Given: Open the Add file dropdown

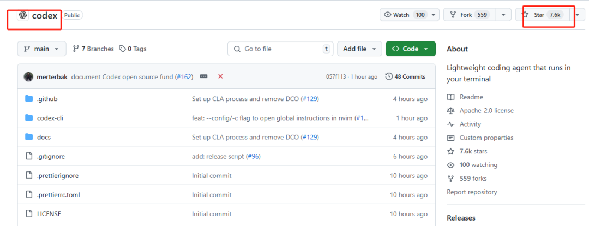Looking at the screenshot, I should [359, 49].
